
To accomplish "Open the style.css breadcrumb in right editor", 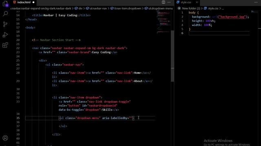I will [211, 8].
